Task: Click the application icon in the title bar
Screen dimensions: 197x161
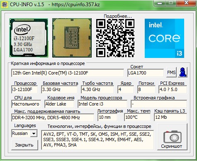Action: (5, 4)
